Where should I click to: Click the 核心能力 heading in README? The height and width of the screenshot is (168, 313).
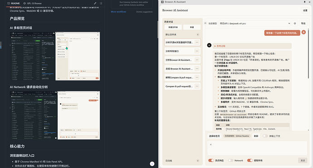17,146
